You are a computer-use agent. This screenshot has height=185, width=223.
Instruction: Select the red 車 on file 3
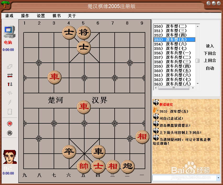point(54,77)
